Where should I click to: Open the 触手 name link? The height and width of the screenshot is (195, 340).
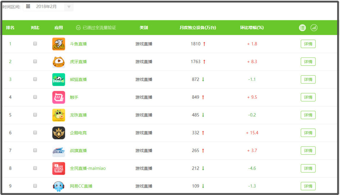[74, 97]
